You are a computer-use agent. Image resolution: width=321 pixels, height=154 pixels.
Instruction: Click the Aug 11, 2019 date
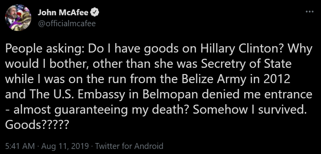pyautogui.click(x=65, y=146)
